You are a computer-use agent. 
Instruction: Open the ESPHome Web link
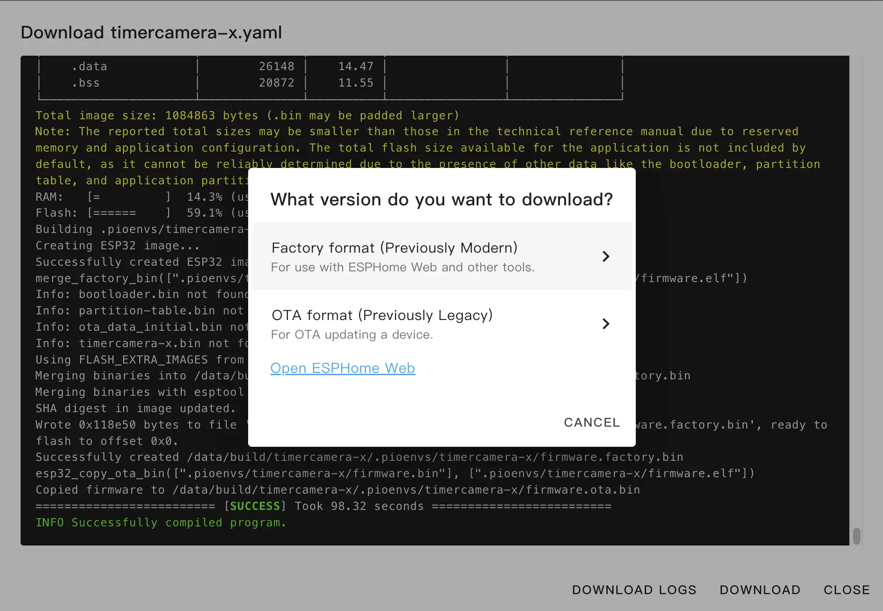(342, 368)
